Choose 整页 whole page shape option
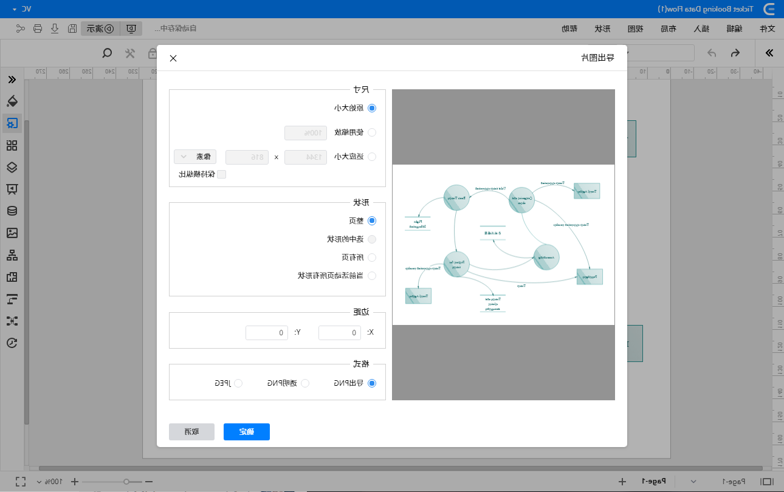The height and width of the screenshot is (492, 784). 373,221
